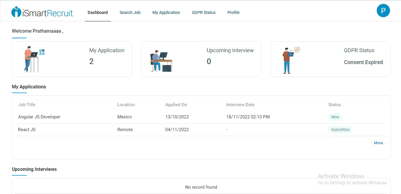The height and width of the screenshot is (194, 401).
Task: Click the Upcoming Interview desk illustration
Action: click(161, 61)
